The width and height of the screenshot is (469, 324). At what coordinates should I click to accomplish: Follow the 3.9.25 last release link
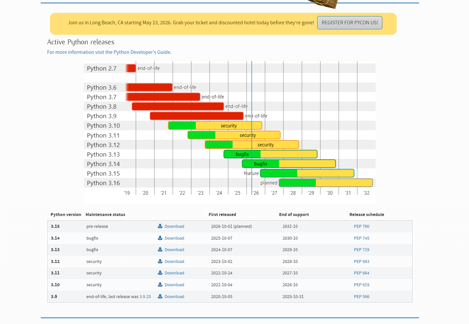(145, 297)
